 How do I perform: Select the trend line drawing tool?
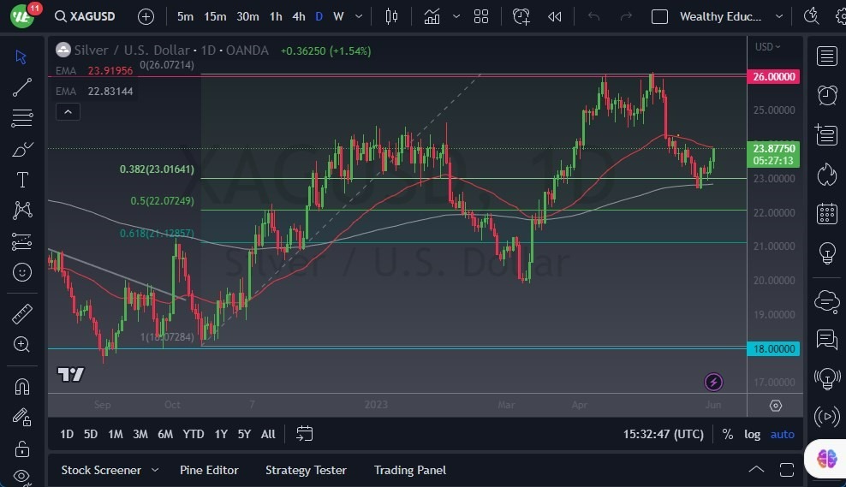tap(22, 87)
